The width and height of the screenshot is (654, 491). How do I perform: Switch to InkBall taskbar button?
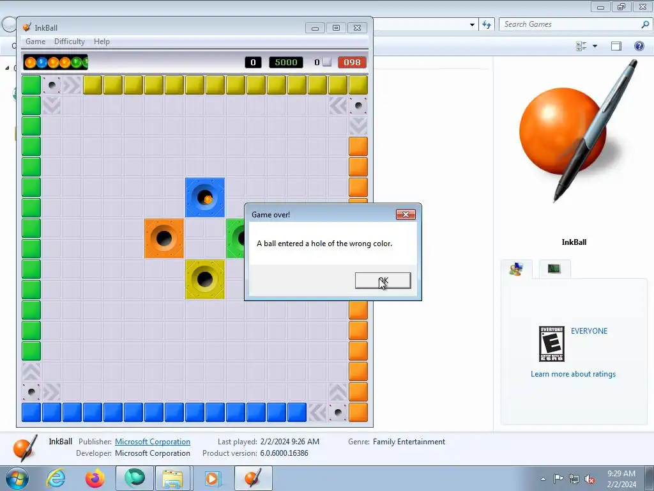[253, 478]
